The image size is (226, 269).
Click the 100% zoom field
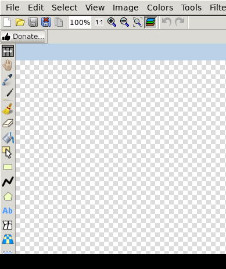coord(80,23)
